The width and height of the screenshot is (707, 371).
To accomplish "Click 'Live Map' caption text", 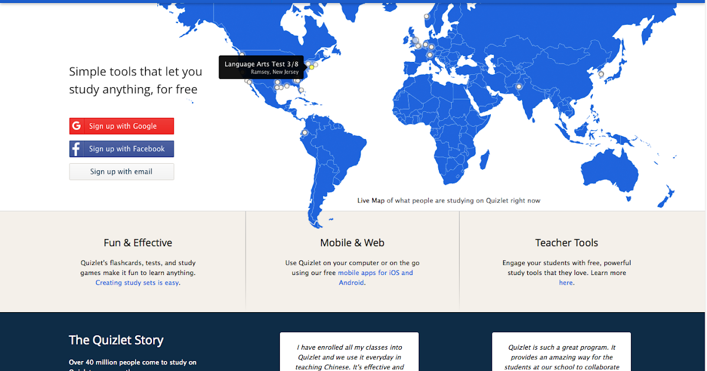I will click(371, 201).
